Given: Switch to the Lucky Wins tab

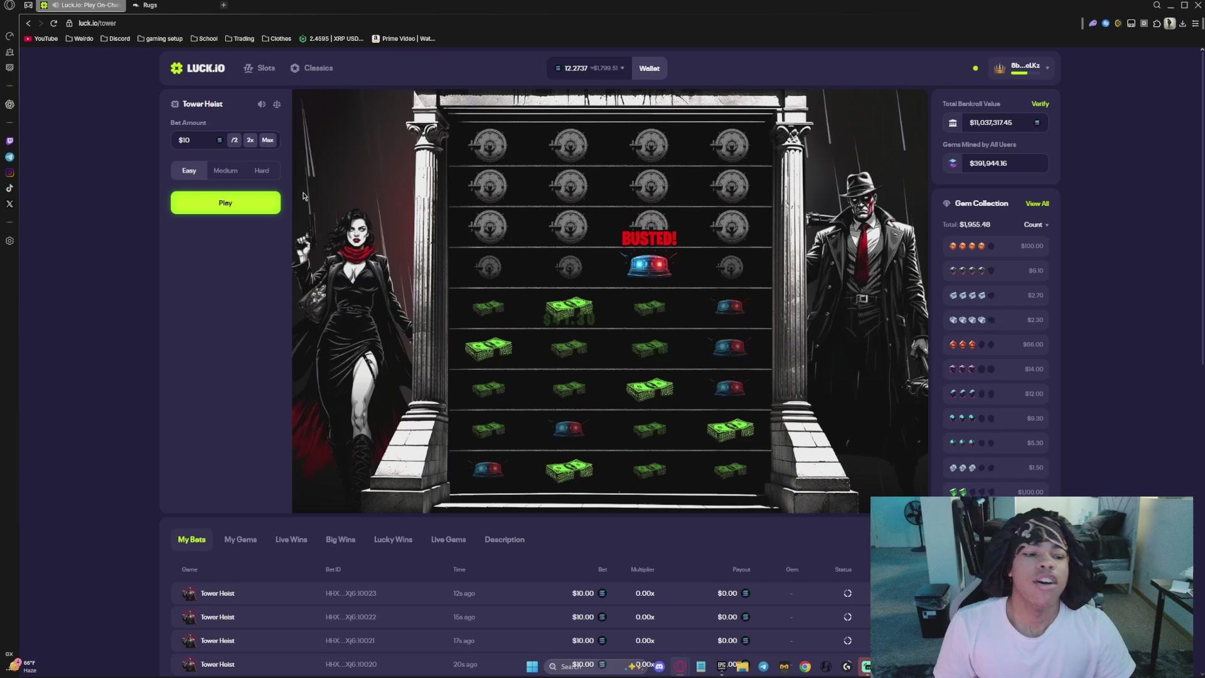Looking at the screenshot, I should (x=393, y=540).
